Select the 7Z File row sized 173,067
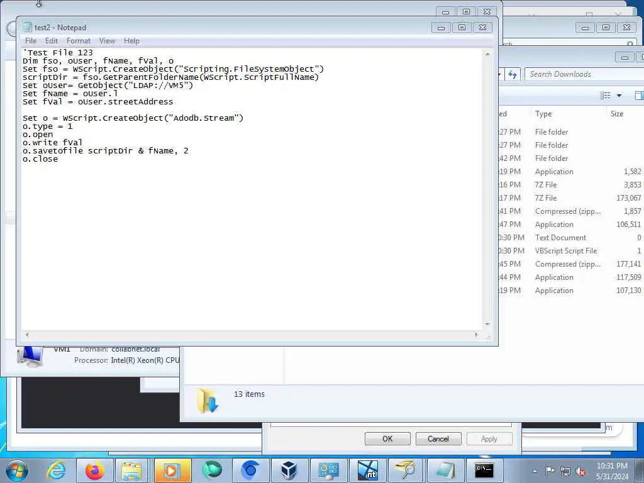644x483 pixels. (x=571, y=198)
